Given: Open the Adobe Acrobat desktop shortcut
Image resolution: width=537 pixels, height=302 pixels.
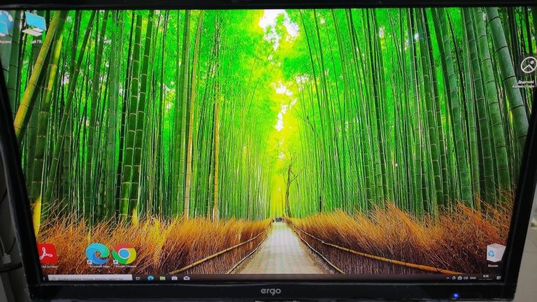Looking at the screenshot, I should [x=48, y=254].
